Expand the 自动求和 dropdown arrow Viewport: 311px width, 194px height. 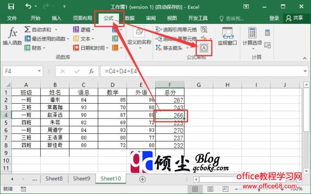56,30
